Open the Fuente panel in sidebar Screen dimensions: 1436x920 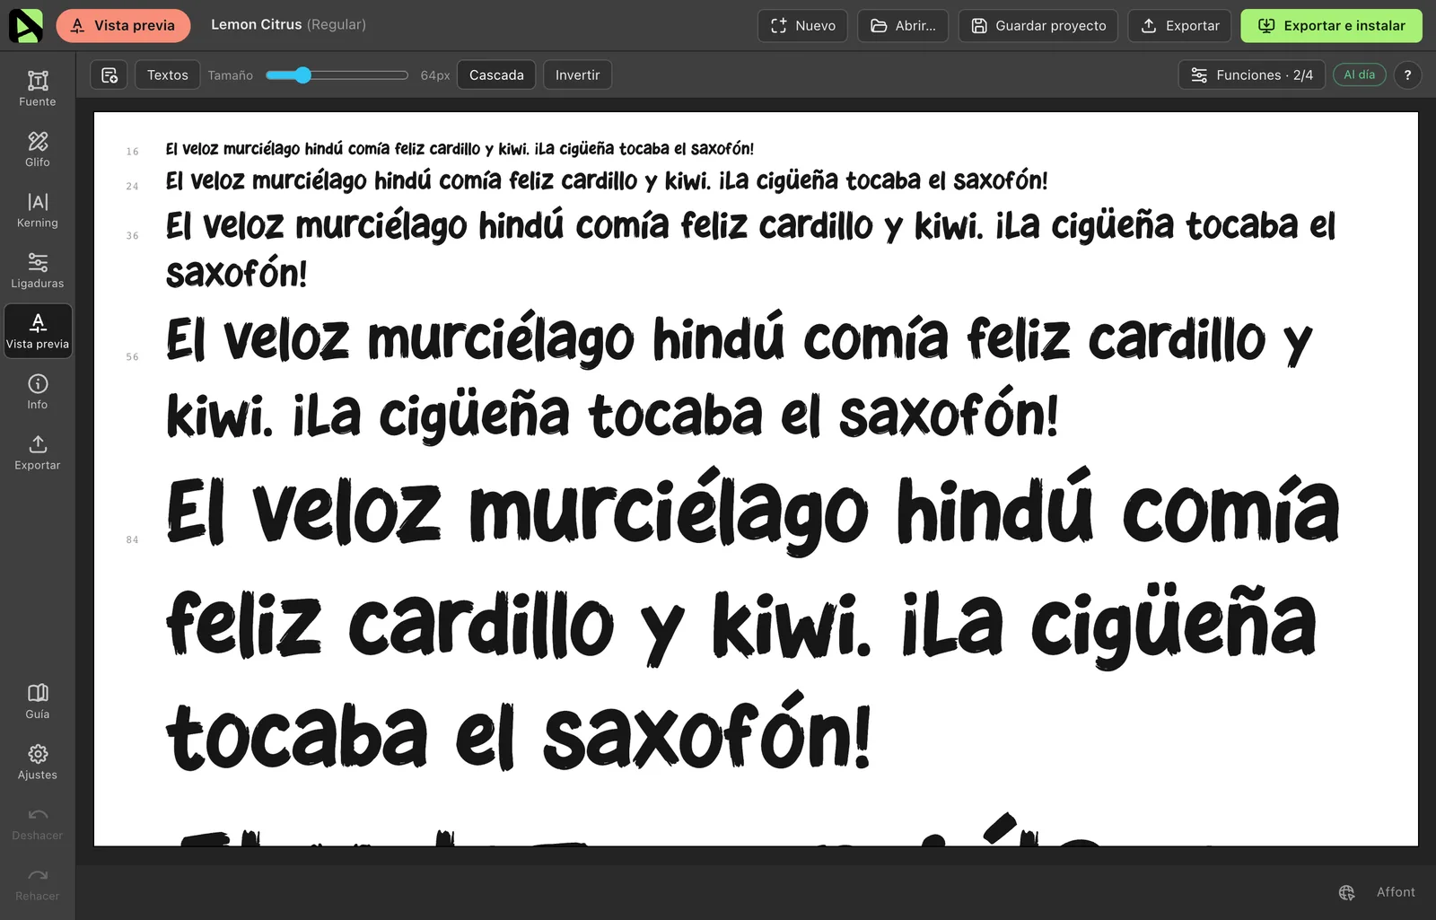[x=38, y=89]
